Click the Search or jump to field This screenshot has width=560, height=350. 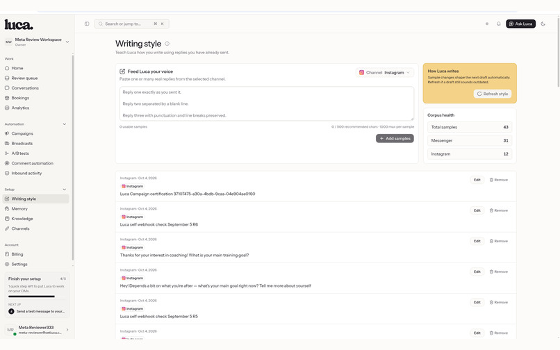(x=131, y=24)
